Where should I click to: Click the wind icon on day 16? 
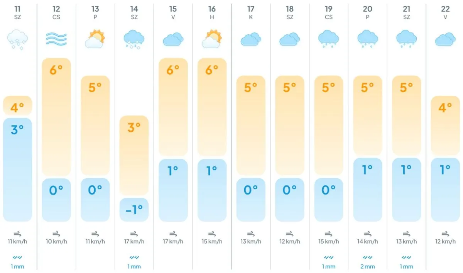point(212,234)
